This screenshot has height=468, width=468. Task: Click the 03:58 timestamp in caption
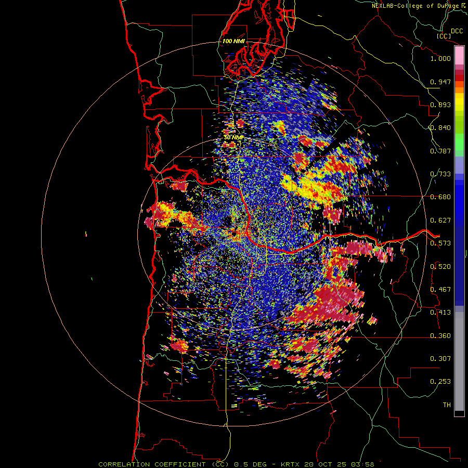(363, 464)
